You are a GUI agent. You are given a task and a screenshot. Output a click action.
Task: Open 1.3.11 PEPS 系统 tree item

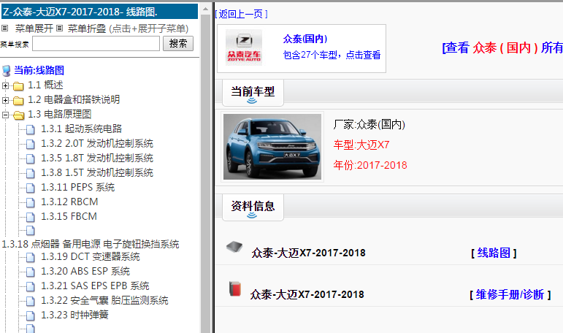pos(78,187)
